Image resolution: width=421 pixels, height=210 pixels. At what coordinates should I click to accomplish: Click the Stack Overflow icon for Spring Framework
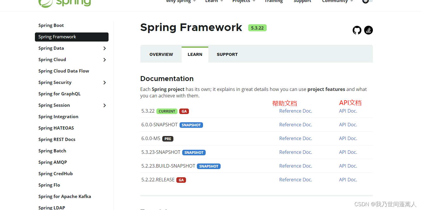(368, 30)
